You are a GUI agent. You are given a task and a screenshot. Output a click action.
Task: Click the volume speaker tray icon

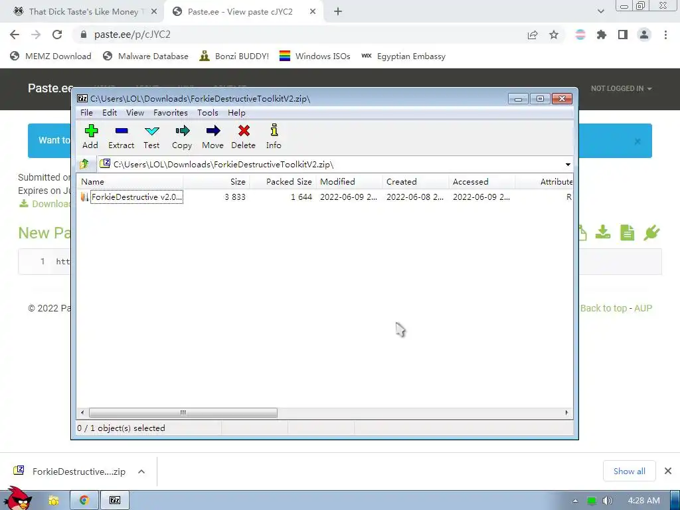click(608, 501)
